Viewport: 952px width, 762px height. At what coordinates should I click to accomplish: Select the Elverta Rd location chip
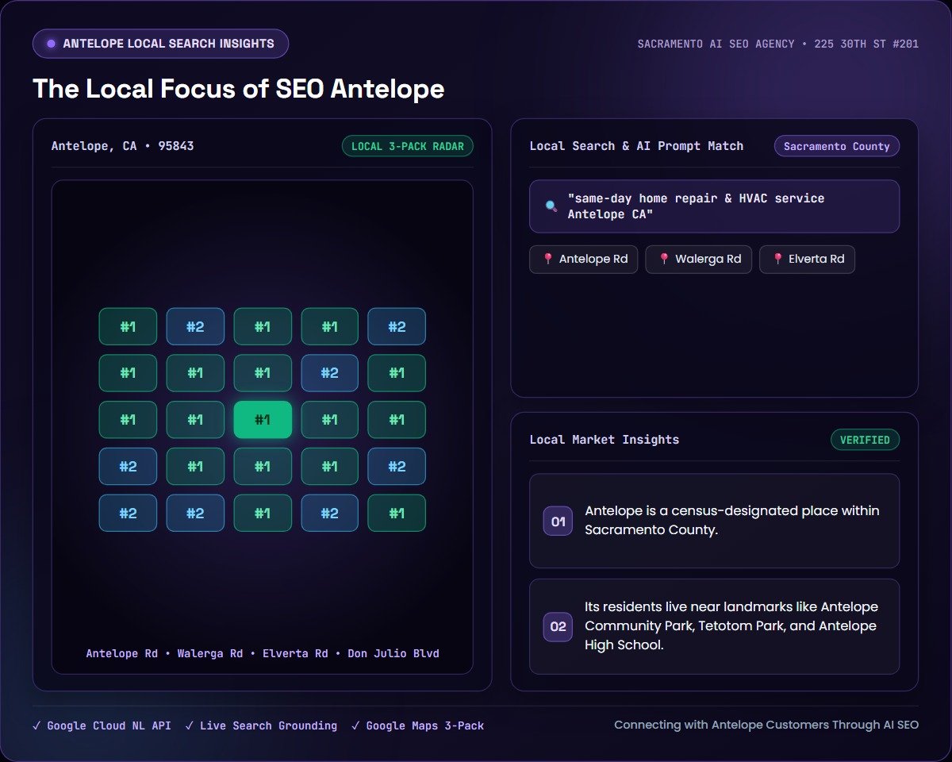tap(807, 259)
